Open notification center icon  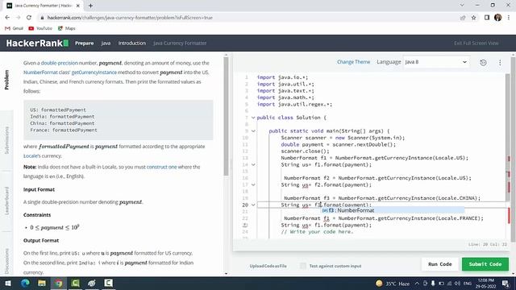click(506, 284)
